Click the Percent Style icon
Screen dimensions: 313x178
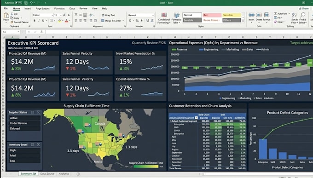(137, 21)
